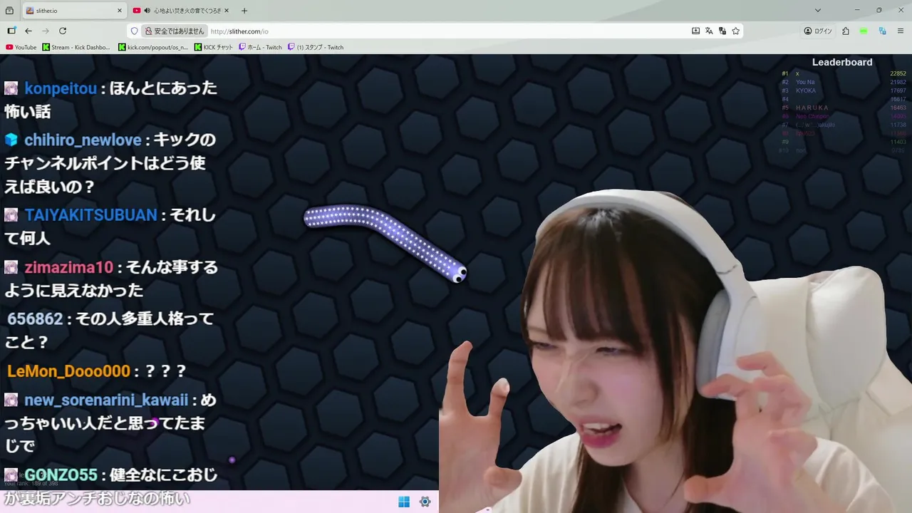The image size is (912, 513).
Task: Bookmark this page with star
Action: pyautogui.click(x=736, y=31)
